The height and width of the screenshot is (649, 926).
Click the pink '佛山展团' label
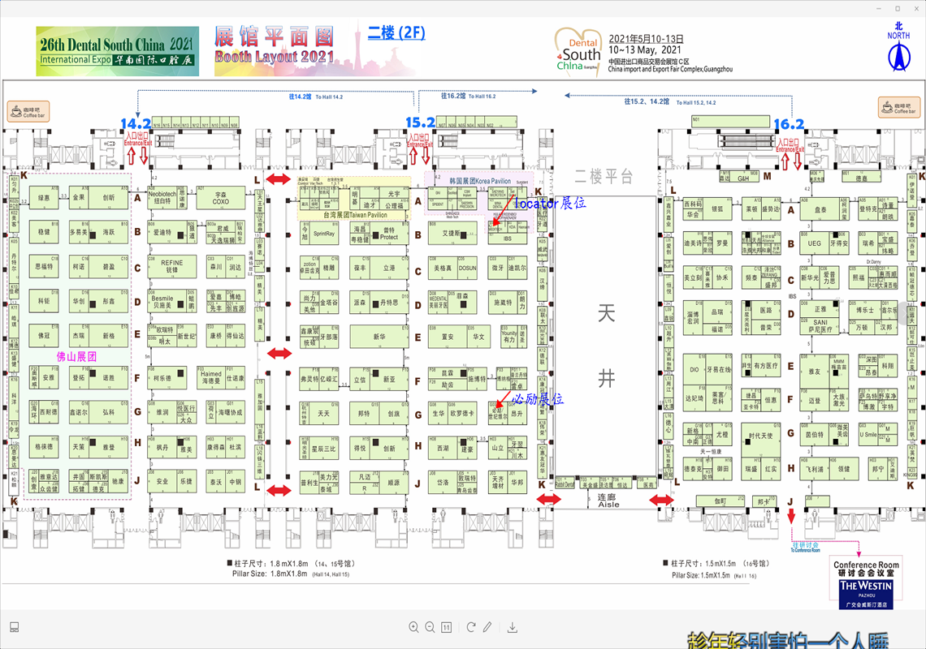click(76, 356)
